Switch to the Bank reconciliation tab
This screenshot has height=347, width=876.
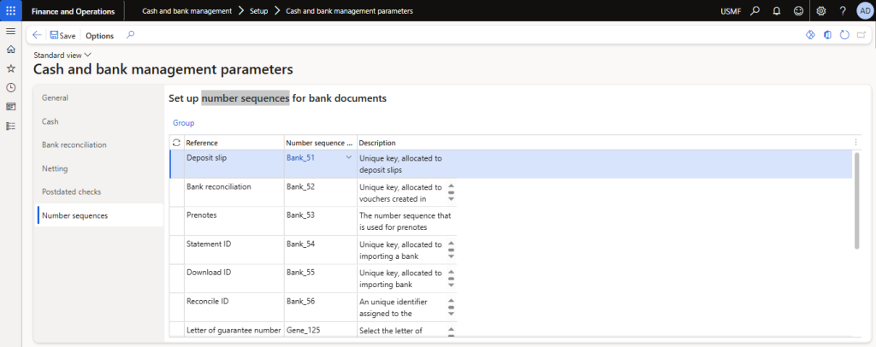pos(74,144)
